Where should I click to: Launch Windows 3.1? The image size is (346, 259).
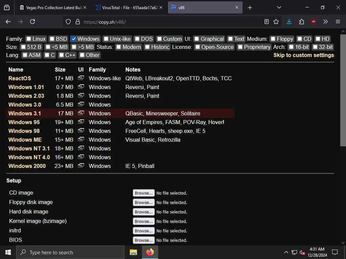[x=24, y=113]
